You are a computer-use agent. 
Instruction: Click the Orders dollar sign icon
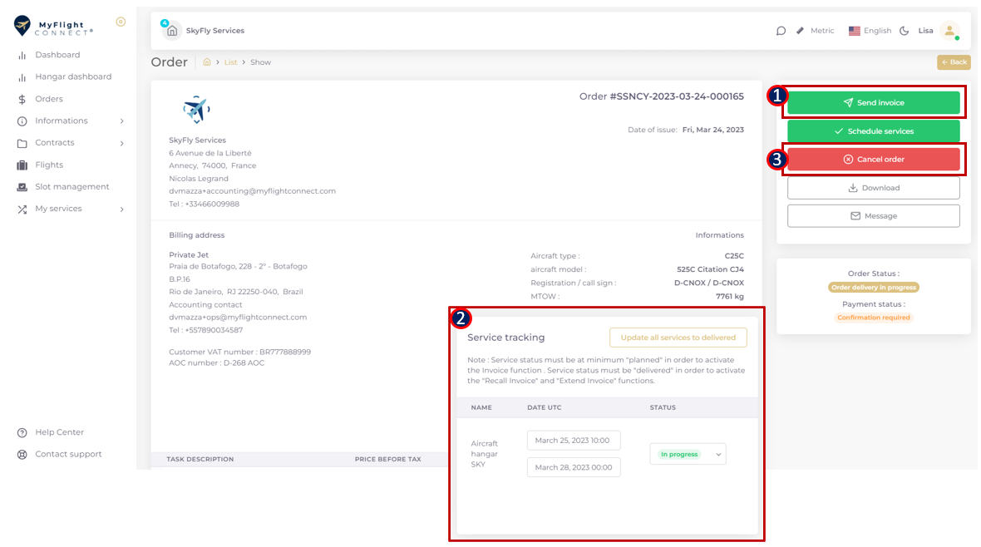coord(22,100)
